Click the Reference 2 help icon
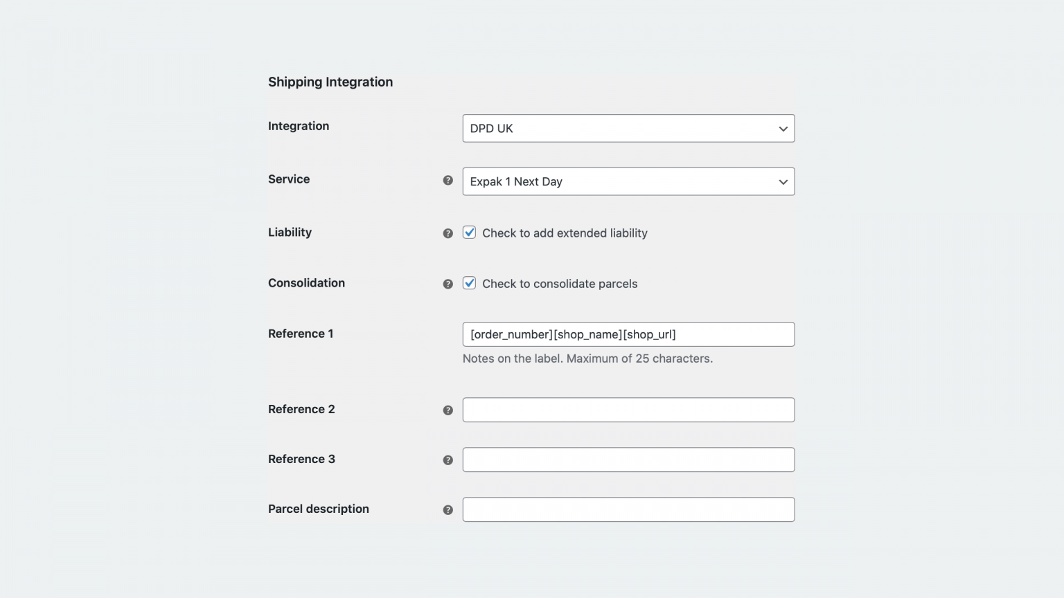Viewport: 1064px width, 598px height. tap(447, 409)
